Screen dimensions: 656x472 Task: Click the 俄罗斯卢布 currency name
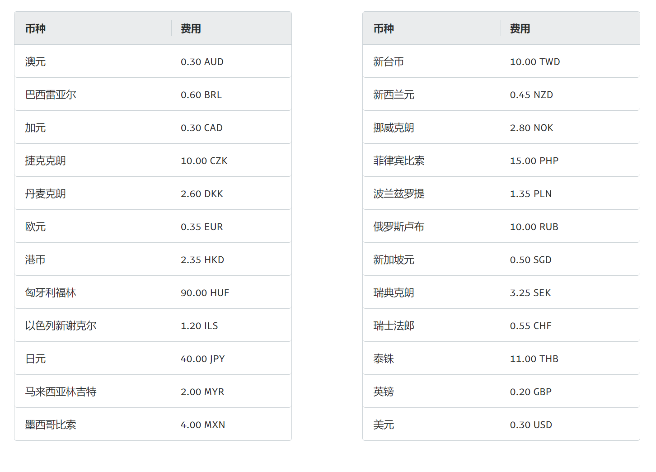399,227
